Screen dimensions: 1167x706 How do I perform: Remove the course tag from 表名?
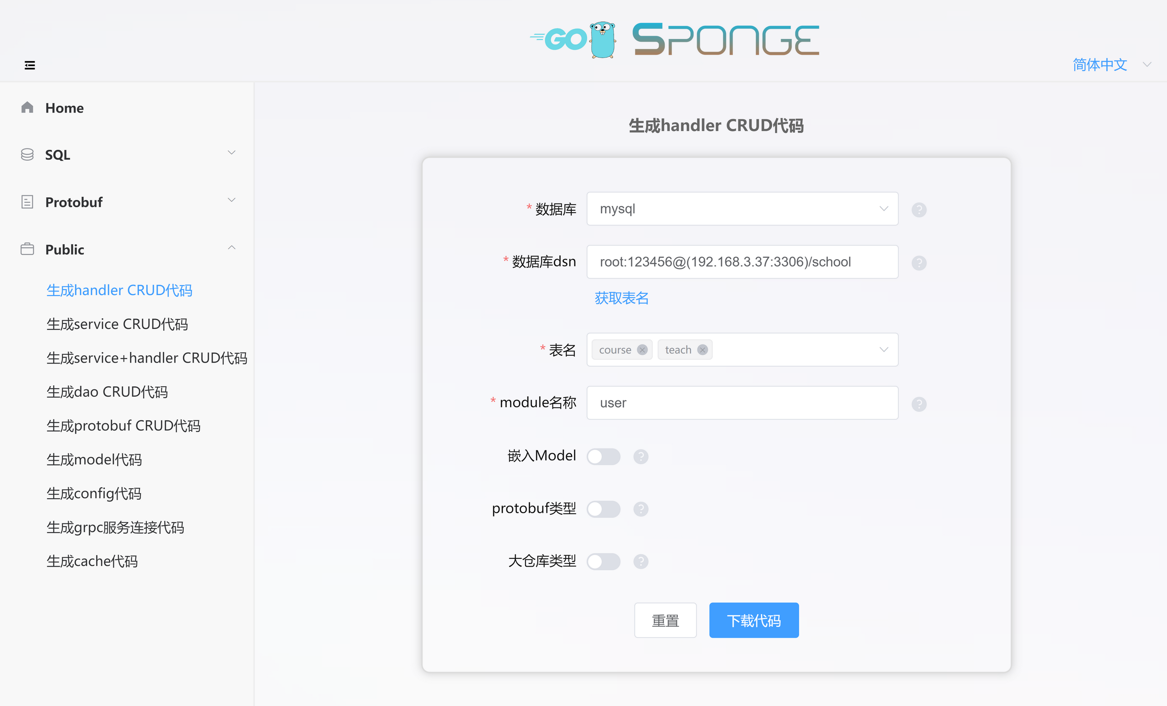[642, 350]
